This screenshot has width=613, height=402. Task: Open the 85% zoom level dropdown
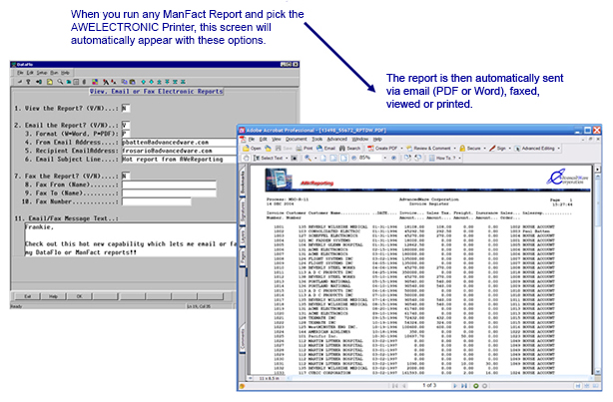pos(385,158)
